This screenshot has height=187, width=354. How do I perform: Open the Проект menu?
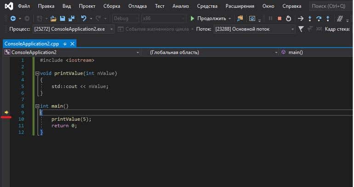(x=87, y=6)
